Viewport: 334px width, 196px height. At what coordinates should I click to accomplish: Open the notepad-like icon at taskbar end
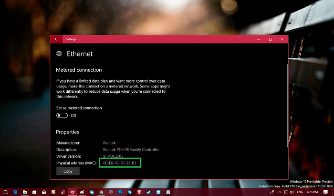pyautogui.click(x=168, y=192)
